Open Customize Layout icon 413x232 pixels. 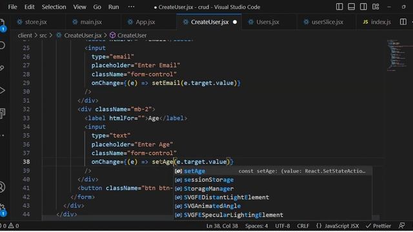click(x=376, y=7)
